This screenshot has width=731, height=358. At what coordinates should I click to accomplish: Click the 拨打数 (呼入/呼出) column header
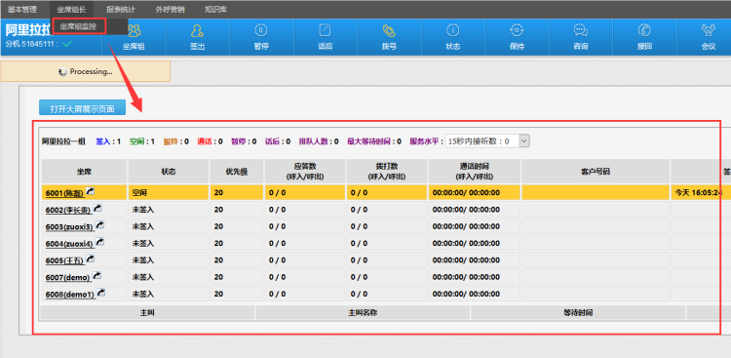387,172
